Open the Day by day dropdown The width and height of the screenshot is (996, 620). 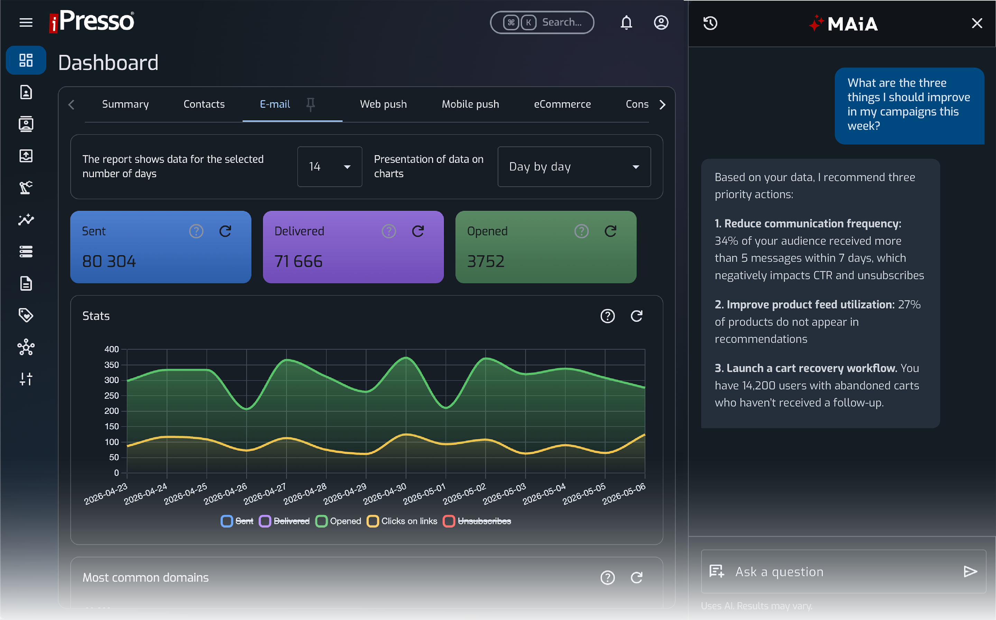coord(574,166)
